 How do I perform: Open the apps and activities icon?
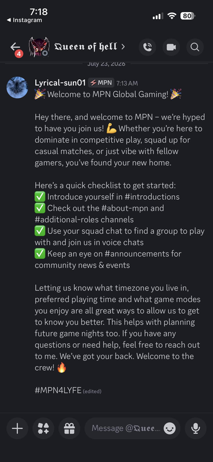tap(43, 428)
